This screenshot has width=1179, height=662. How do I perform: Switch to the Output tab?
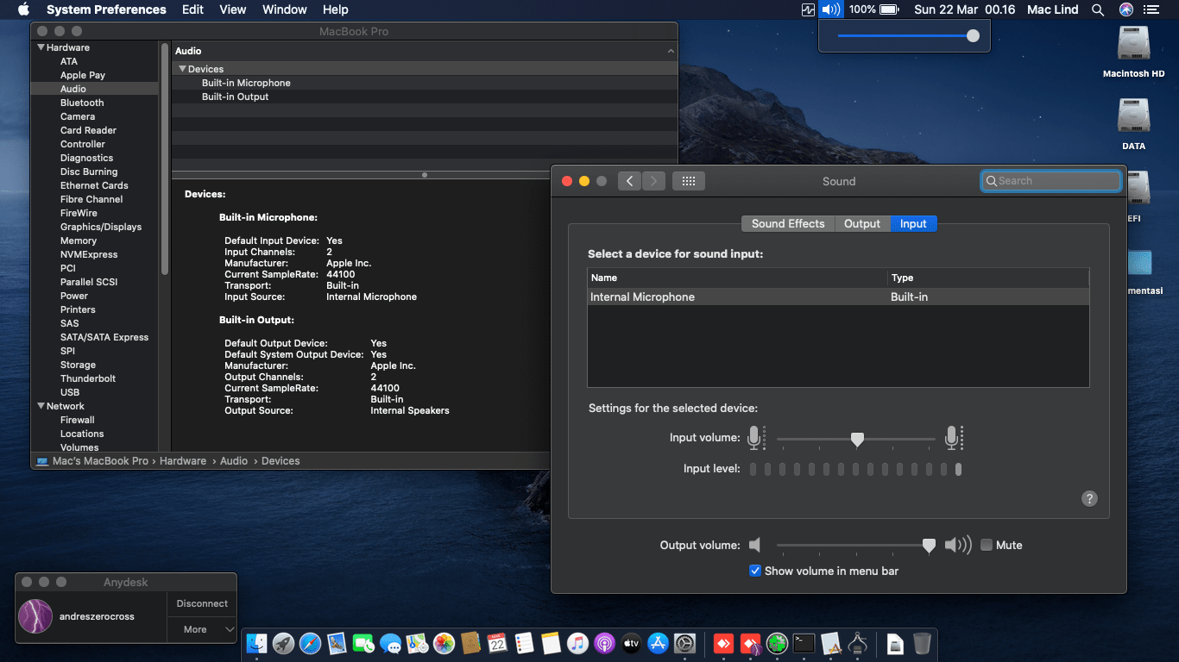(x=862, y=223)
